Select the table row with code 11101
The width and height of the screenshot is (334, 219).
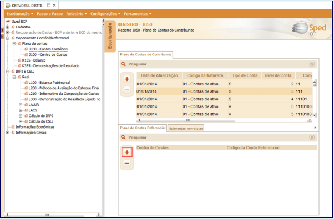click(225, 99)
